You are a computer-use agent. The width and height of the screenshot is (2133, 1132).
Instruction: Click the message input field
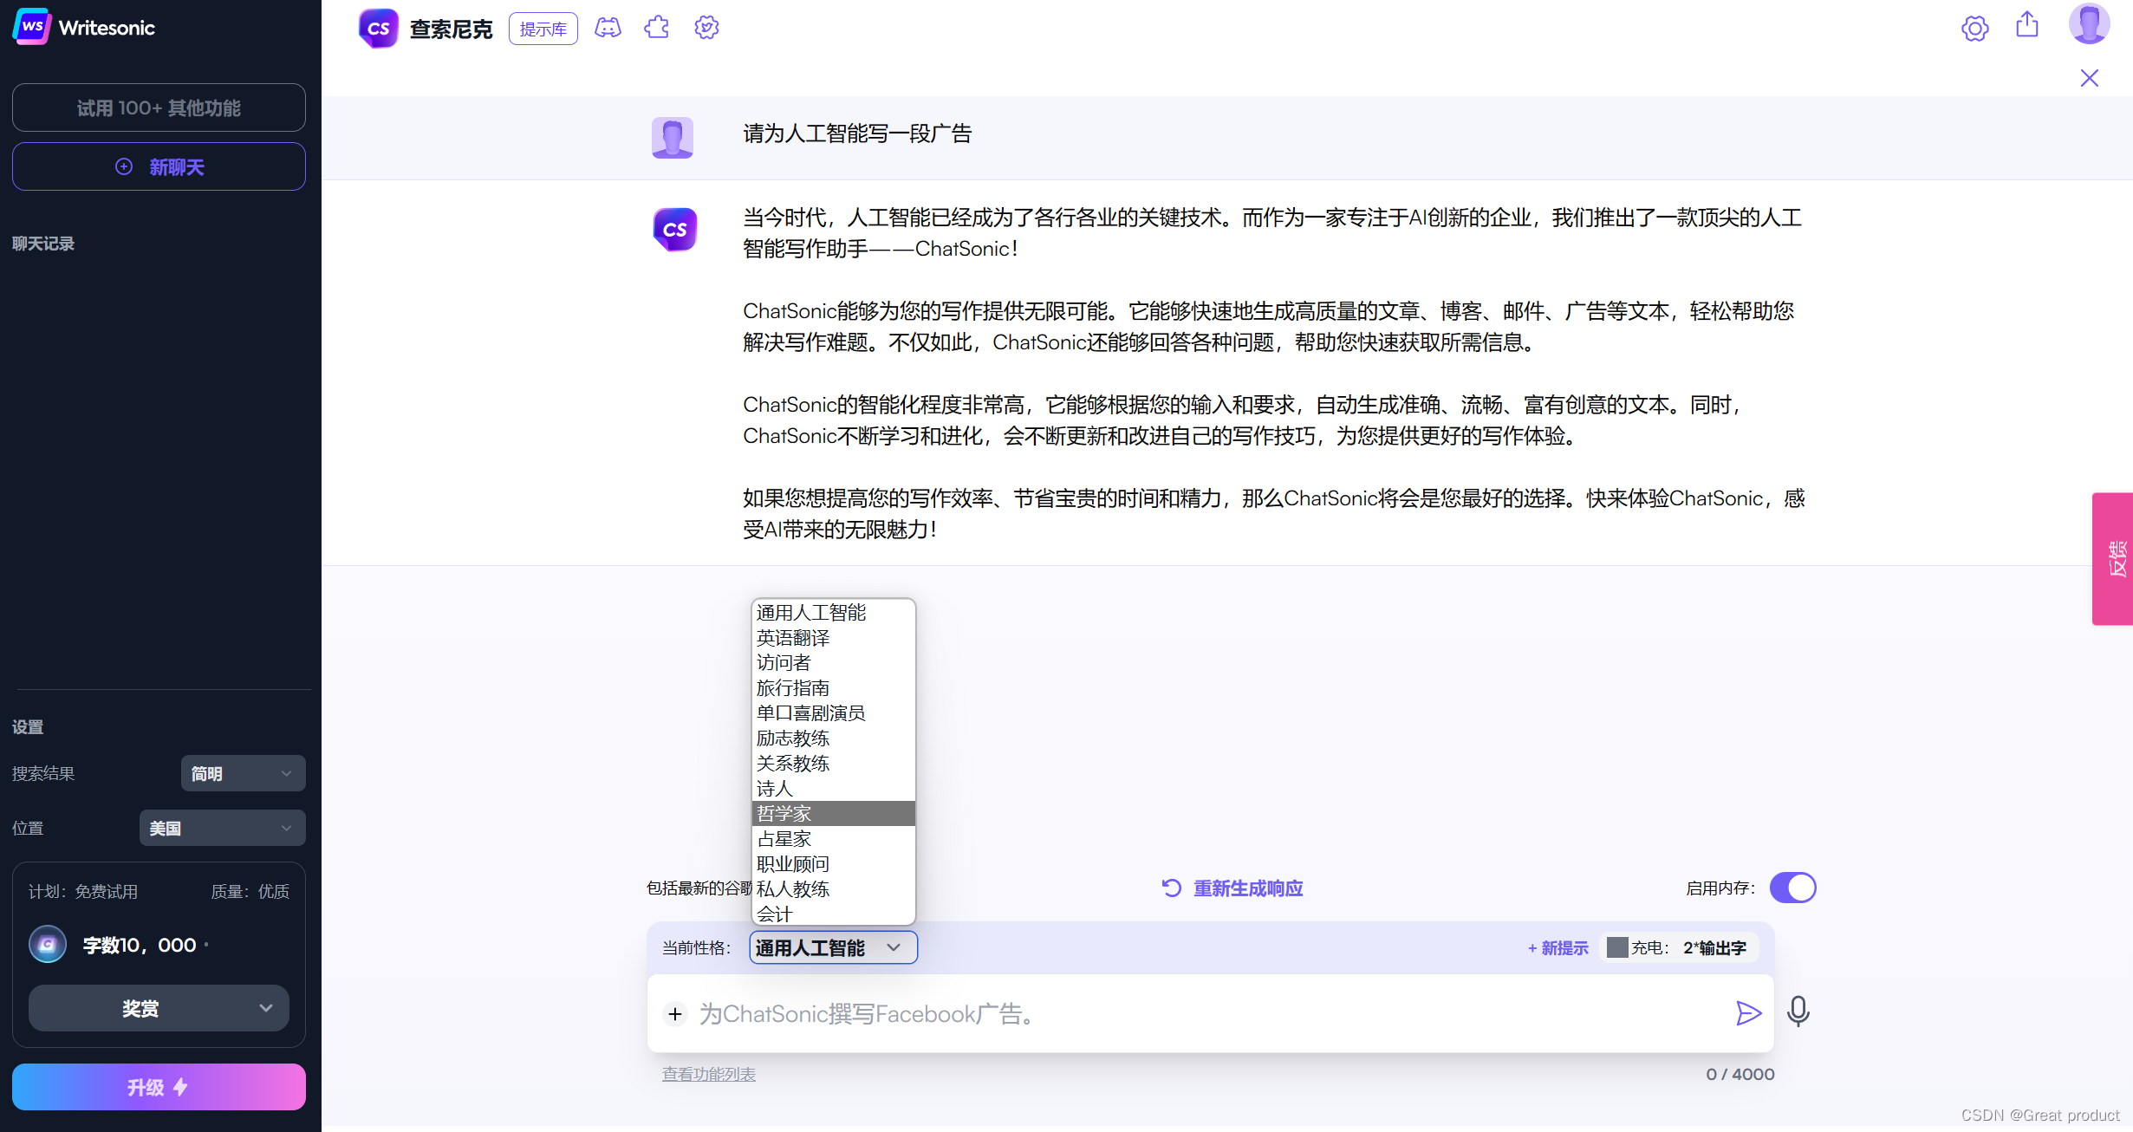click(x=1211, y=1013)
